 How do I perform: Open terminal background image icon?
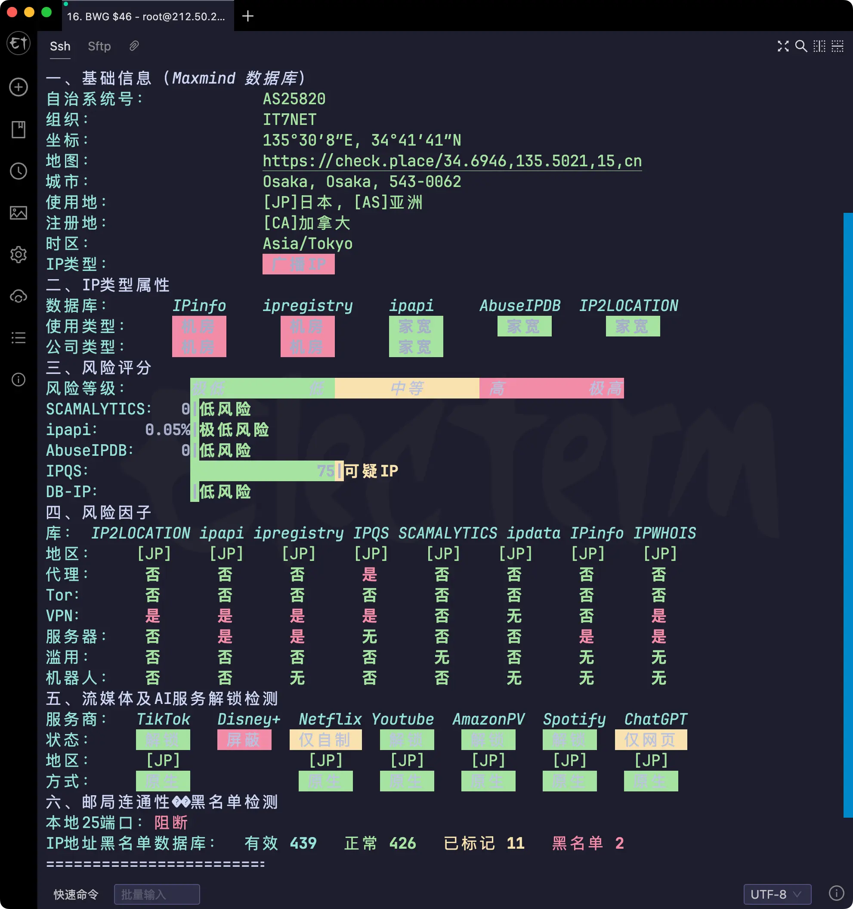coord(18,213)
